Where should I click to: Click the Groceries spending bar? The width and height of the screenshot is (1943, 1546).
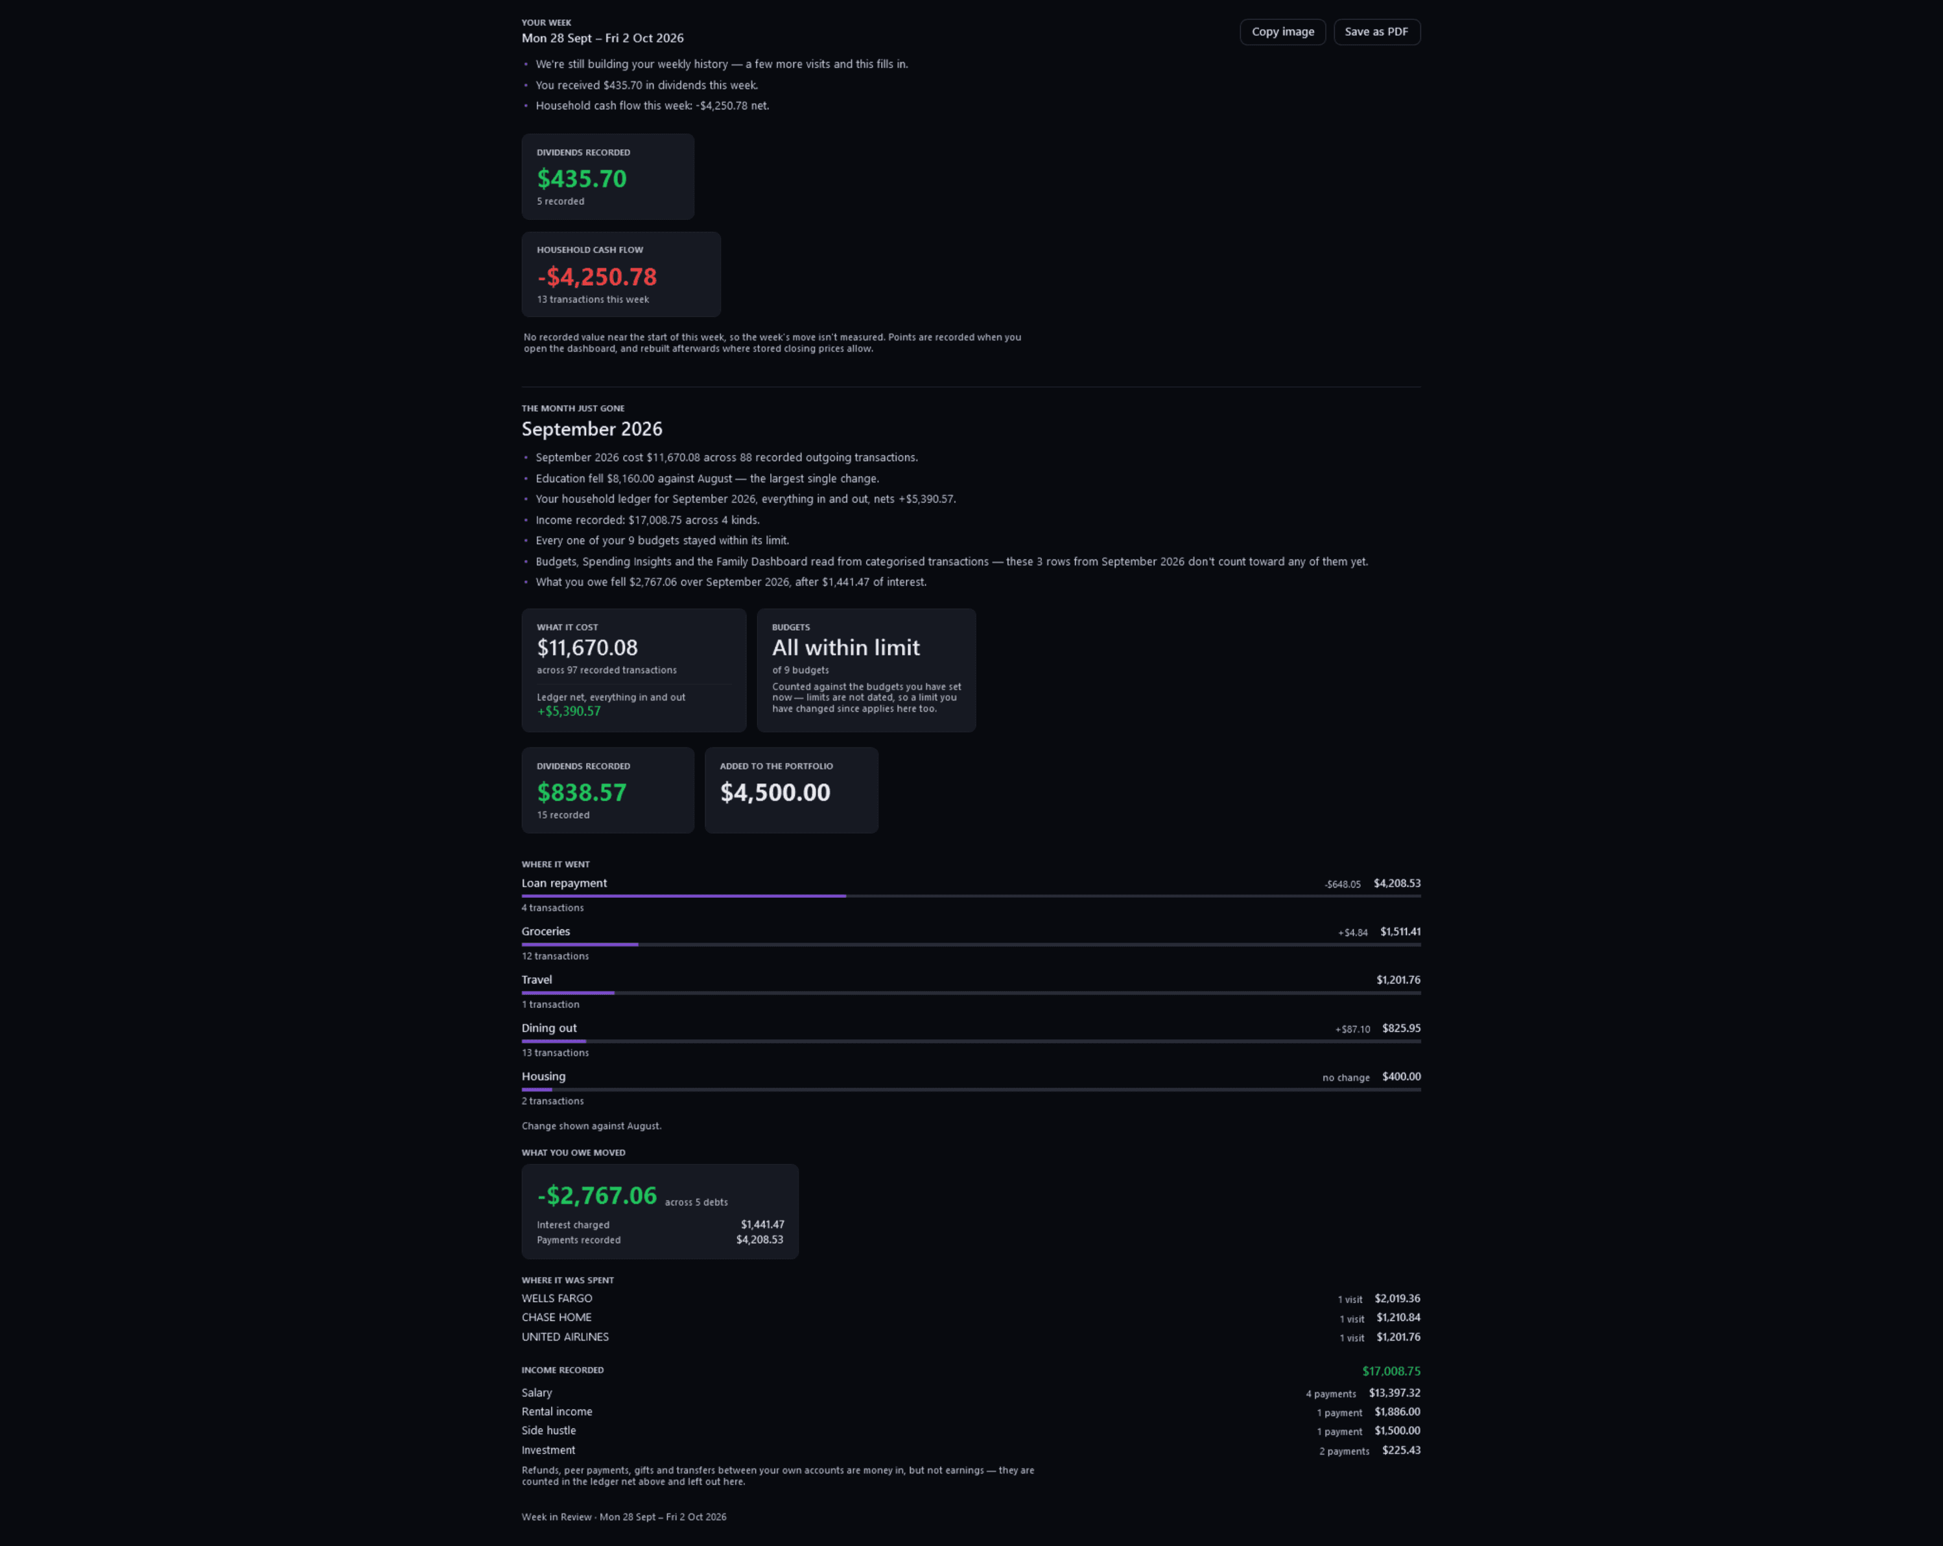[971, 944]
